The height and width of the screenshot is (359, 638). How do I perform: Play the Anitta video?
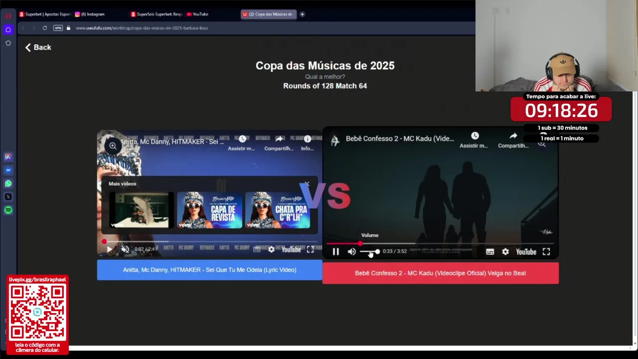109,249
